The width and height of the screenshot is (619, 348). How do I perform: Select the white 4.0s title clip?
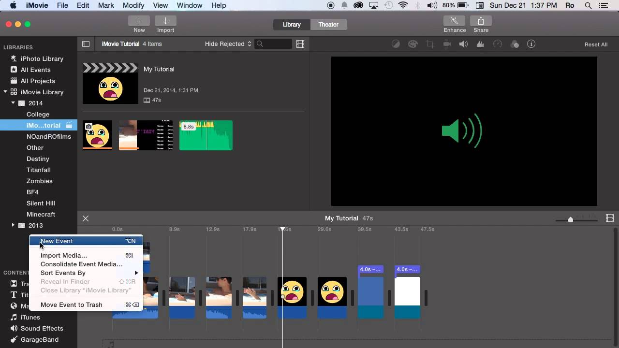point(408,297)
